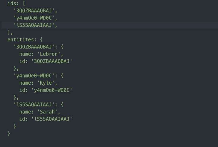Click the final closing brace of the object
This screenshot has width=218, height=147.
coord(9,133)
